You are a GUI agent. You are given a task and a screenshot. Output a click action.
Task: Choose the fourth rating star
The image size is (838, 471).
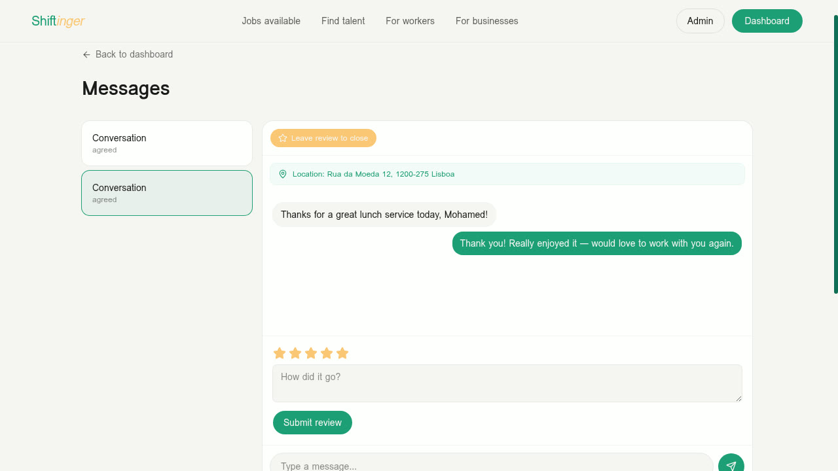[327, 353]
